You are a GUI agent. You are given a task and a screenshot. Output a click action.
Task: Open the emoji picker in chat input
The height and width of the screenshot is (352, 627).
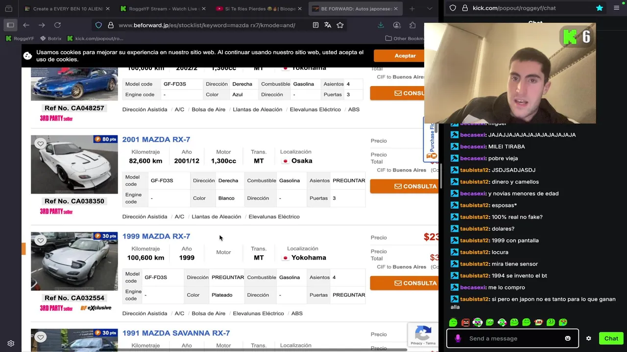click(568, 338)
